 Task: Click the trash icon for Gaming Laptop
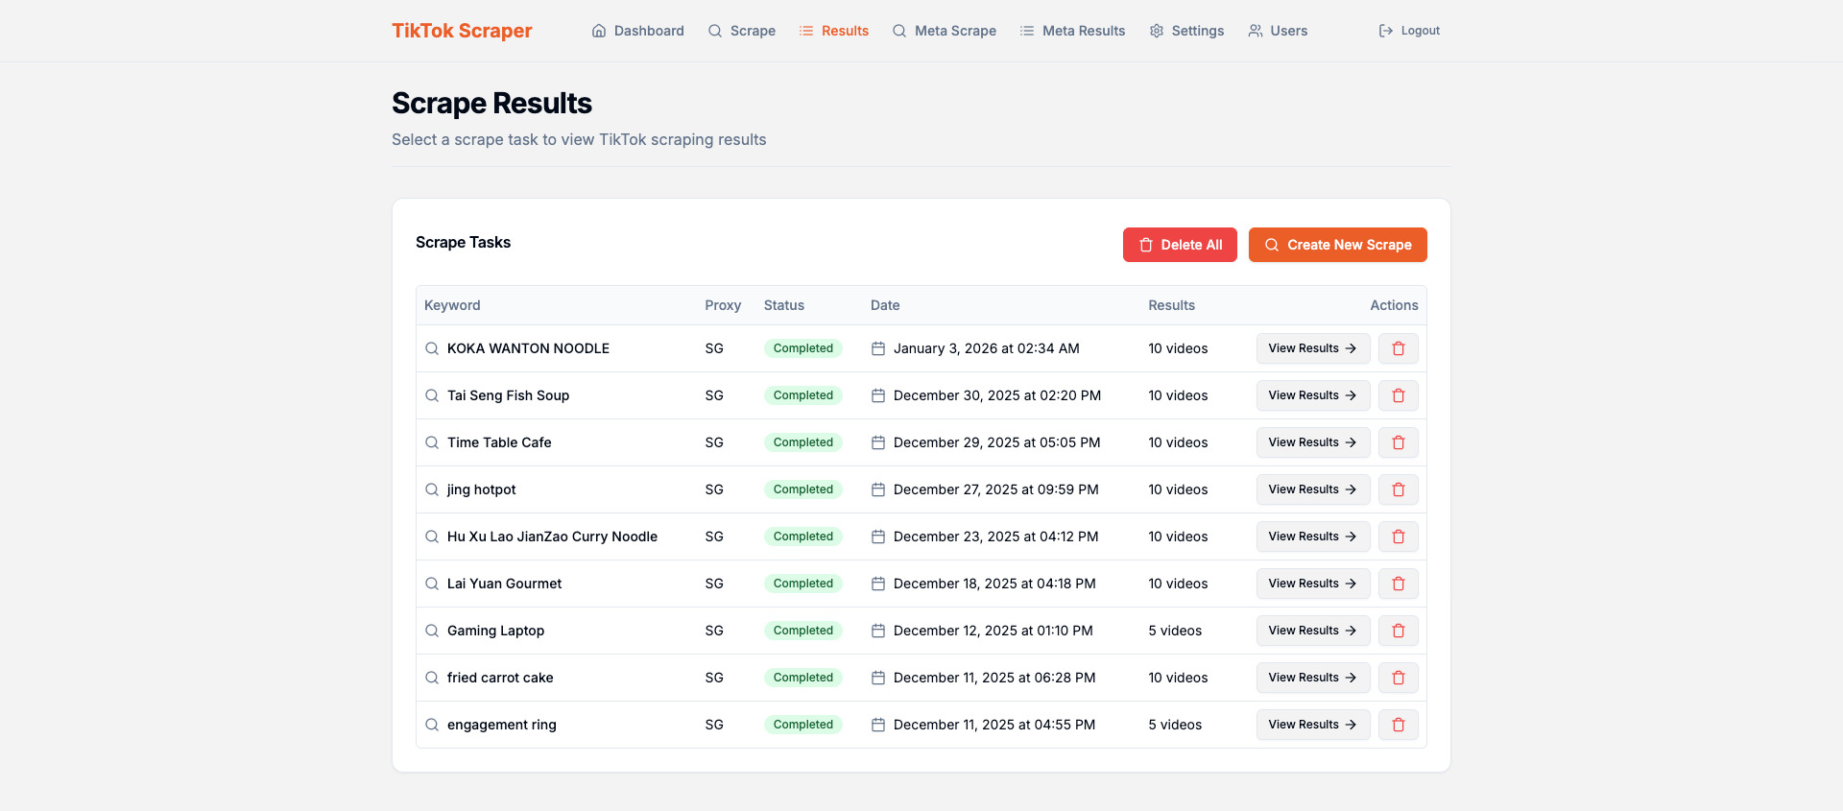tap(1398, 631)
